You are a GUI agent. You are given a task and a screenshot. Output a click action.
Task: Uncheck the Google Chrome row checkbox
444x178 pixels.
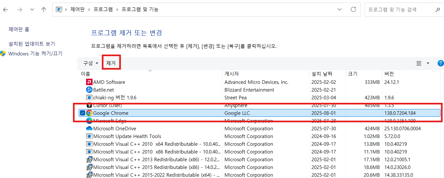click(82, 113)
